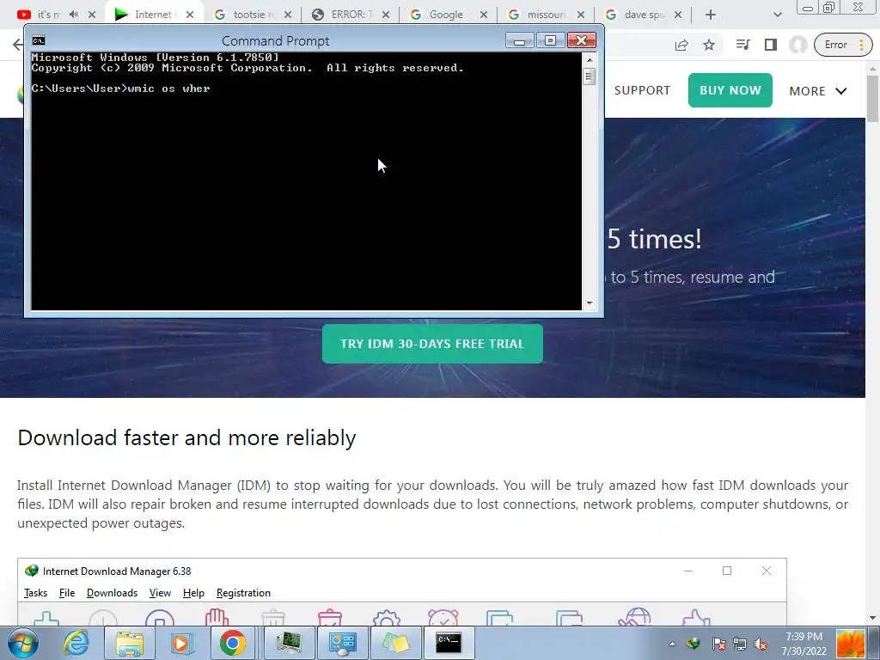Mute audio icon on YouTube tab
Viewport: 880px width, 660px height.
74,15
